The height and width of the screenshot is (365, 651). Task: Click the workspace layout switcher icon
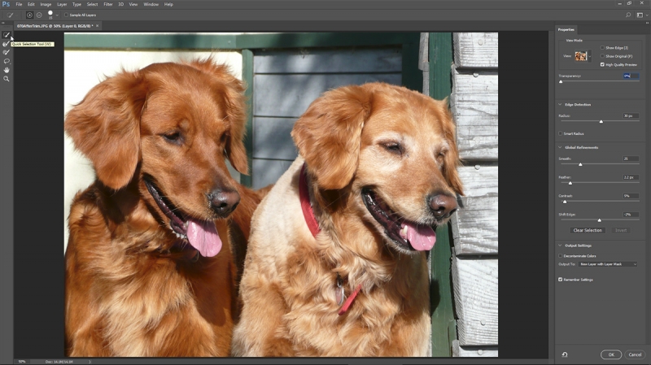(x=640, y=15)
